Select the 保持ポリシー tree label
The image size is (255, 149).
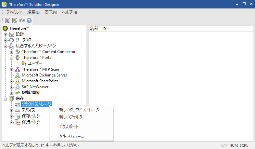33,122
